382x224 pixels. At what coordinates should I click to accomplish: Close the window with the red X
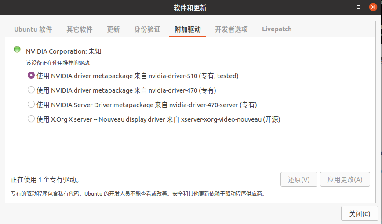tap(373, 7)
